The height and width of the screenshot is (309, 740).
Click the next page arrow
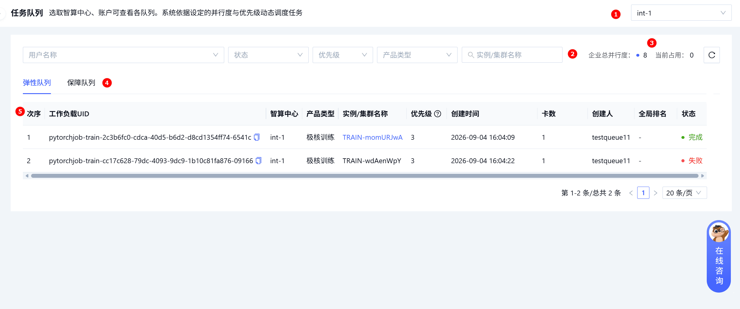coord(656,193)
